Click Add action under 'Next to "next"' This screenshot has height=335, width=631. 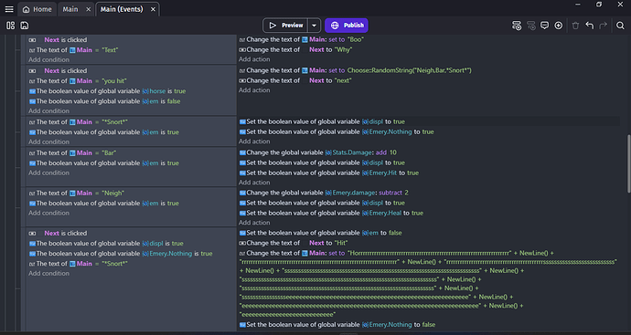(x=254, y=90)
